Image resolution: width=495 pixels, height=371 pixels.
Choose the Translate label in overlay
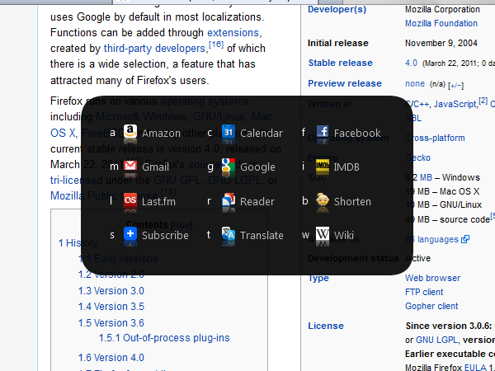click(262, 235)
